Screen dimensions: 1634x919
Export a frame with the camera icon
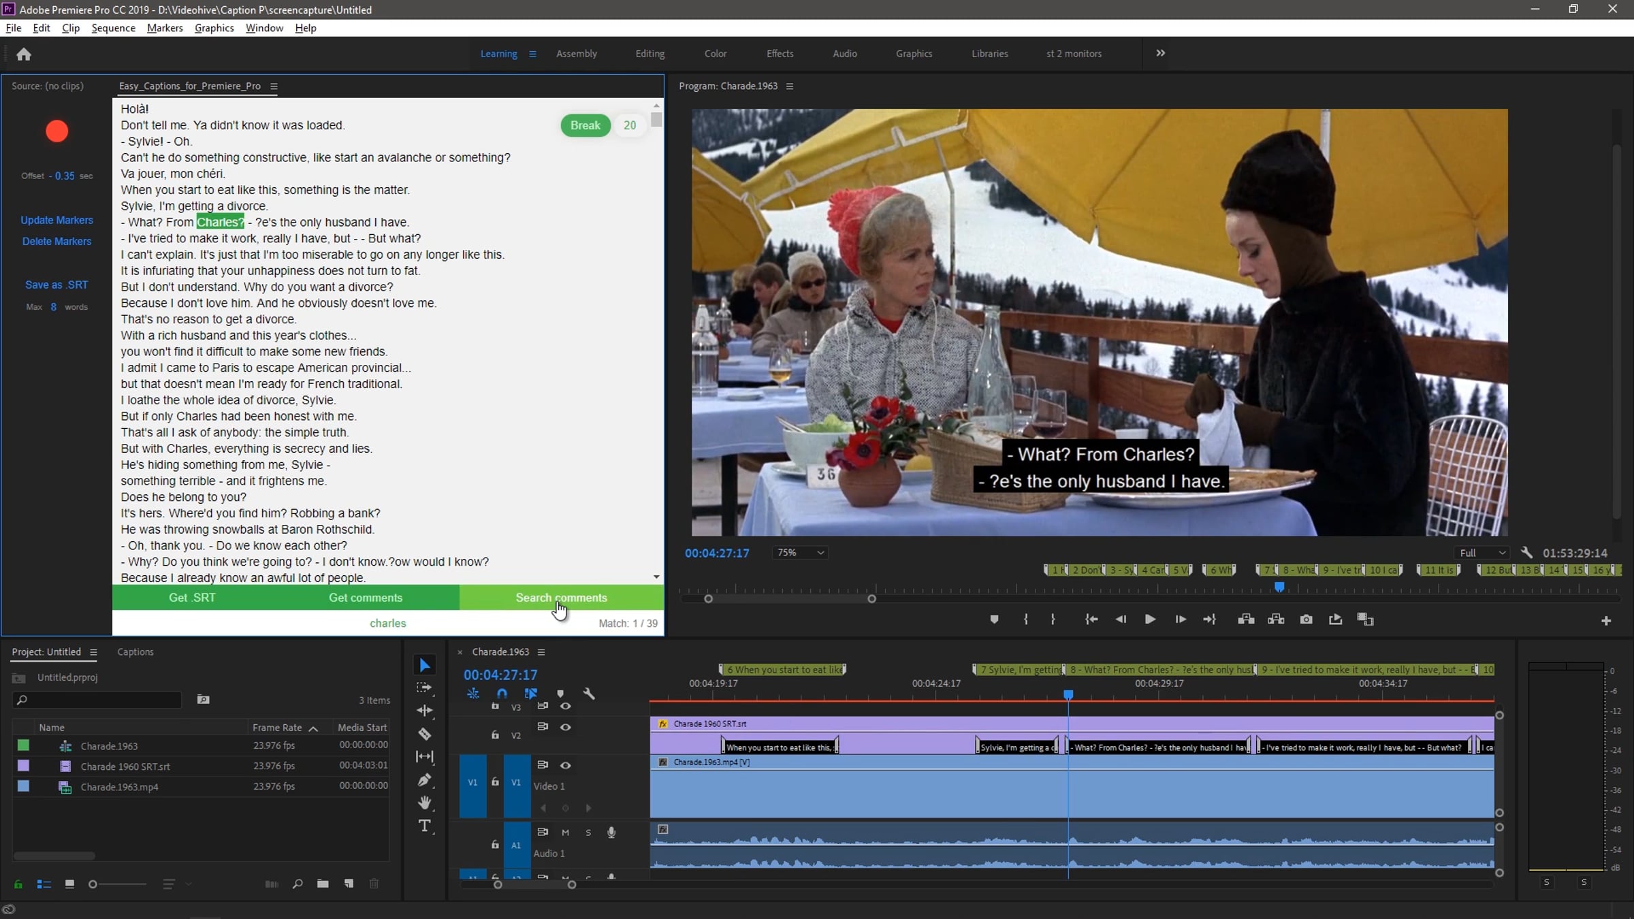coord(1306,619)
